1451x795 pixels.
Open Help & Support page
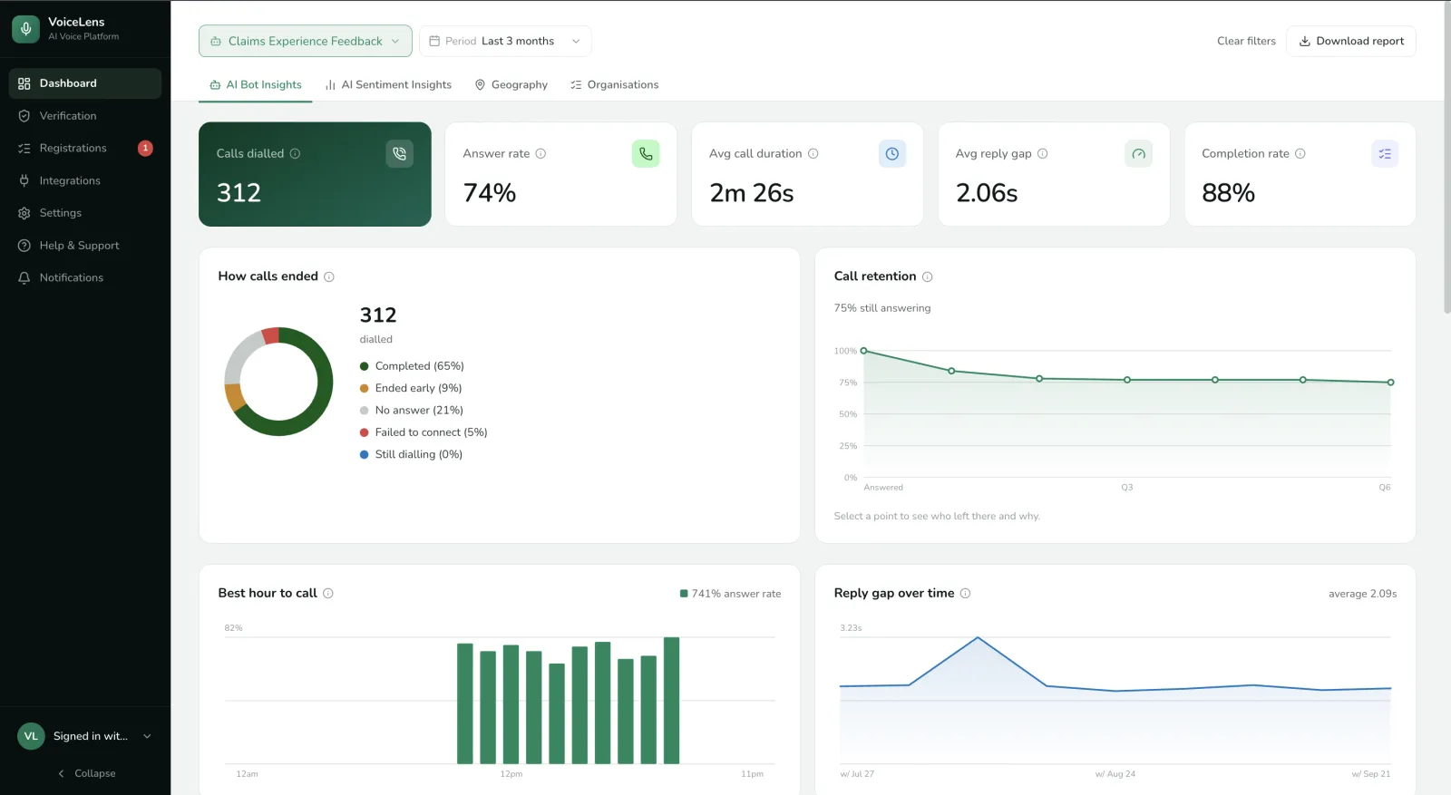85,246
